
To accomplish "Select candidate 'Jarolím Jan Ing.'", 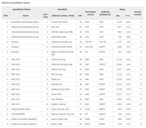I will [58, 59].
